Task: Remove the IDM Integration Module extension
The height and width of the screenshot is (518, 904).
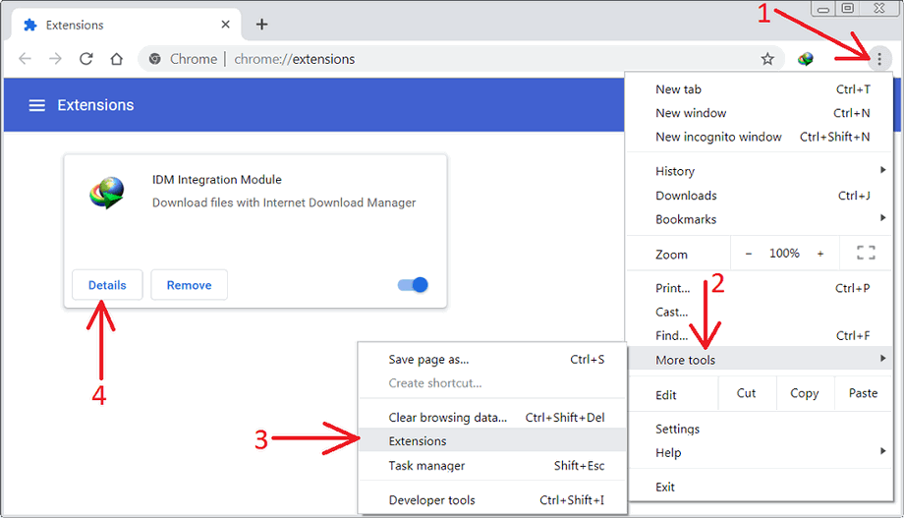Action: (x=189, y=285)
